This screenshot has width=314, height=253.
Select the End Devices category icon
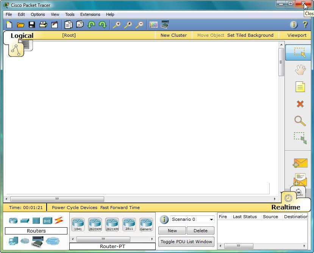pos(13,241)
